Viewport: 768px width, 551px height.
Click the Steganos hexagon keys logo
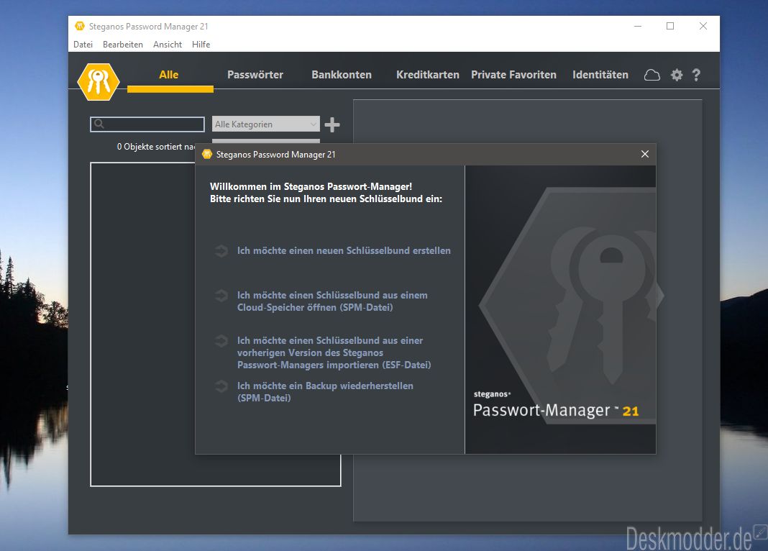click(x=99, y=82)
